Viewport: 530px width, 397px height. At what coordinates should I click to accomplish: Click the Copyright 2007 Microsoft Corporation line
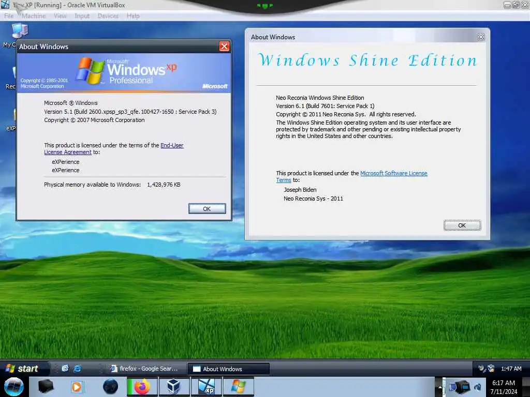(x=94, y=120)
